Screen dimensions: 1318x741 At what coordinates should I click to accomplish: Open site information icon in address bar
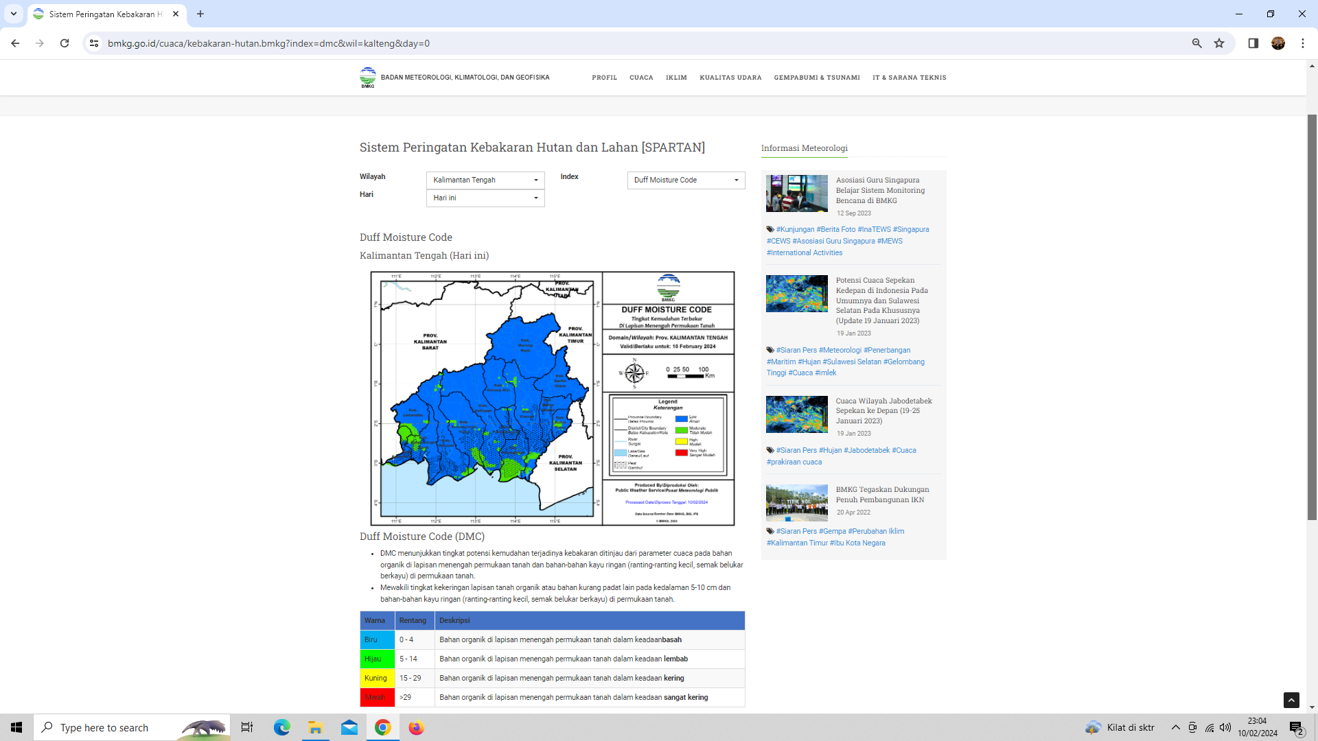[x=94, y=43]
